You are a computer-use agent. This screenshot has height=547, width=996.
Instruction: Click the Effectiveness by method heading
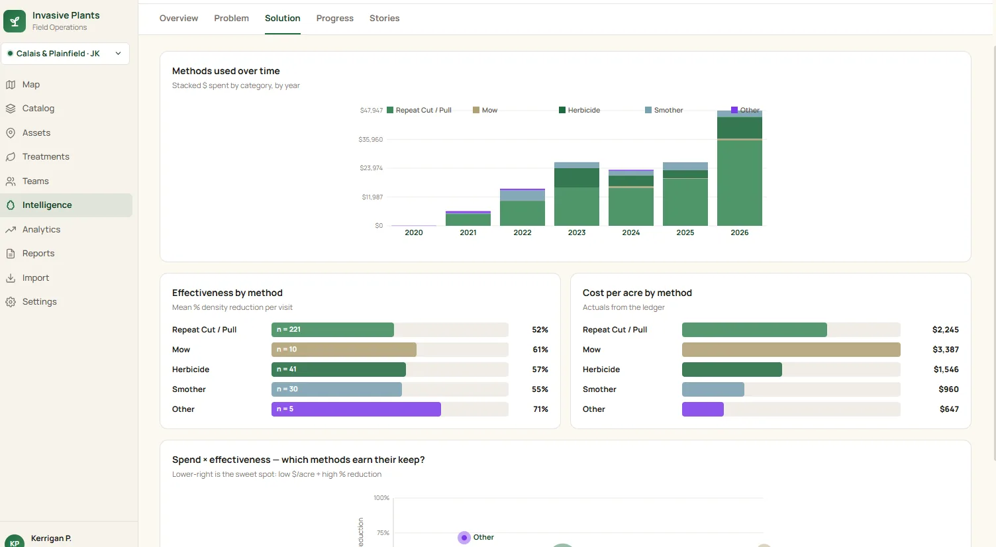click(227, 293)
